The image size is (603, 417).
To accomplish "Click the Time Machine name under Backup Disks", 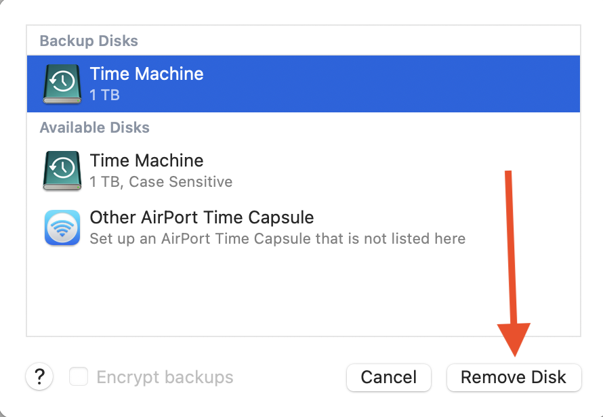I will [x=146, y=74].
